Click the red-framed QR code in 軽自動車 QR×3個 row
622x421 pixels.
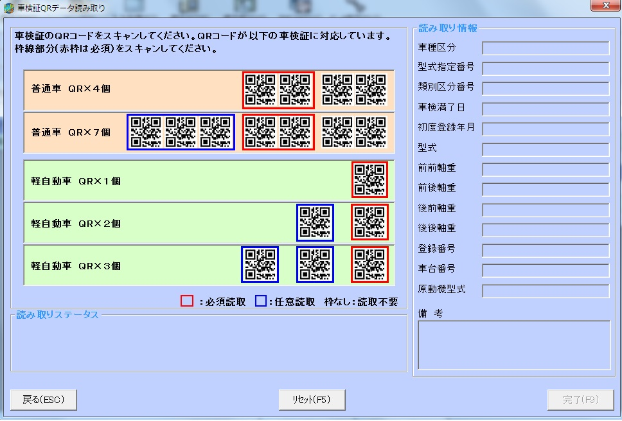pos(369,264)
